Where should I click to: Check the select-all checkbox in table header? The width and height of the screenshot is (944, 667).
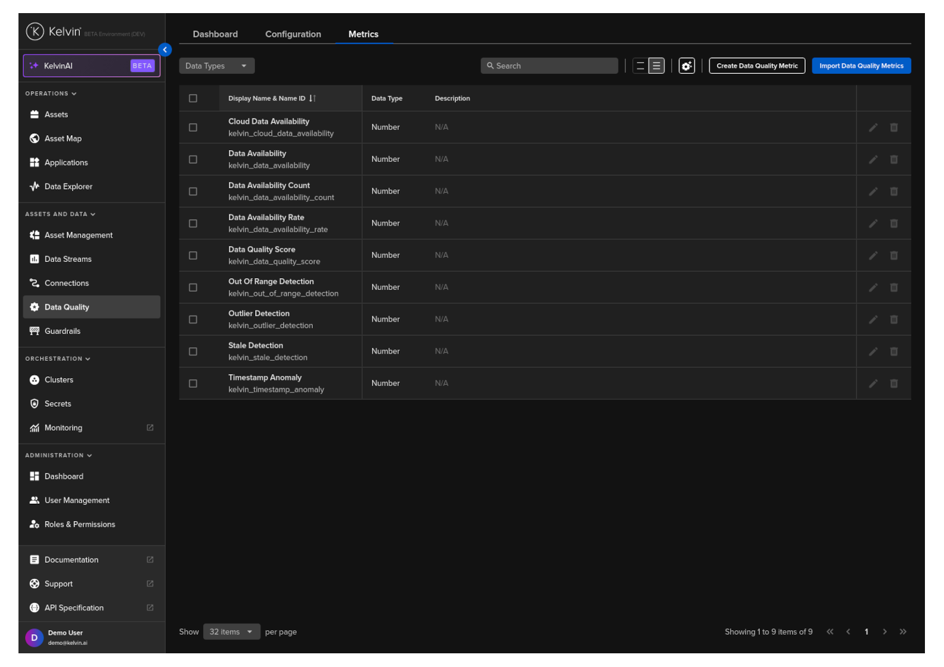(x=193, y=98)
